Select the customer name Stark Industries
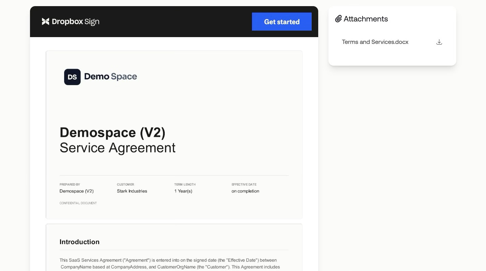The height and width of the screenshot is (271, 486). pyautogui.click(x=132, y=191)
